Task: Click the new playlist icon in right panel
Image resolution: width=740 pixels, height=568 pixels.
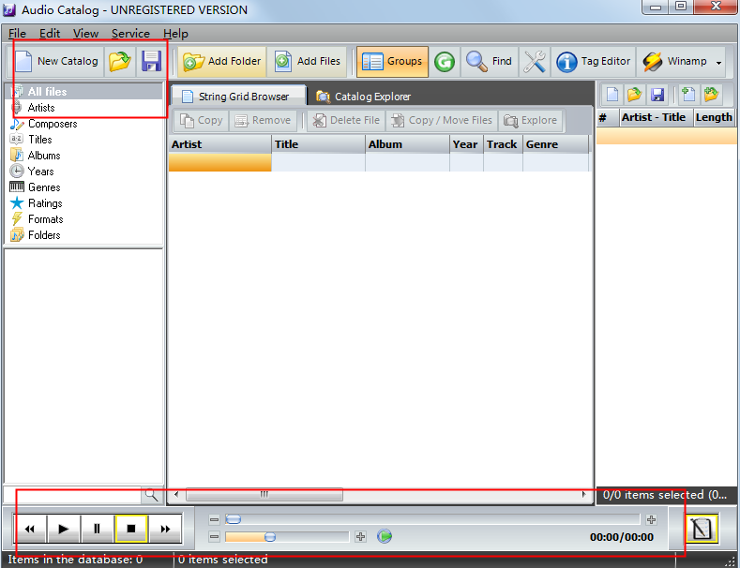Action: click(612, 95)
